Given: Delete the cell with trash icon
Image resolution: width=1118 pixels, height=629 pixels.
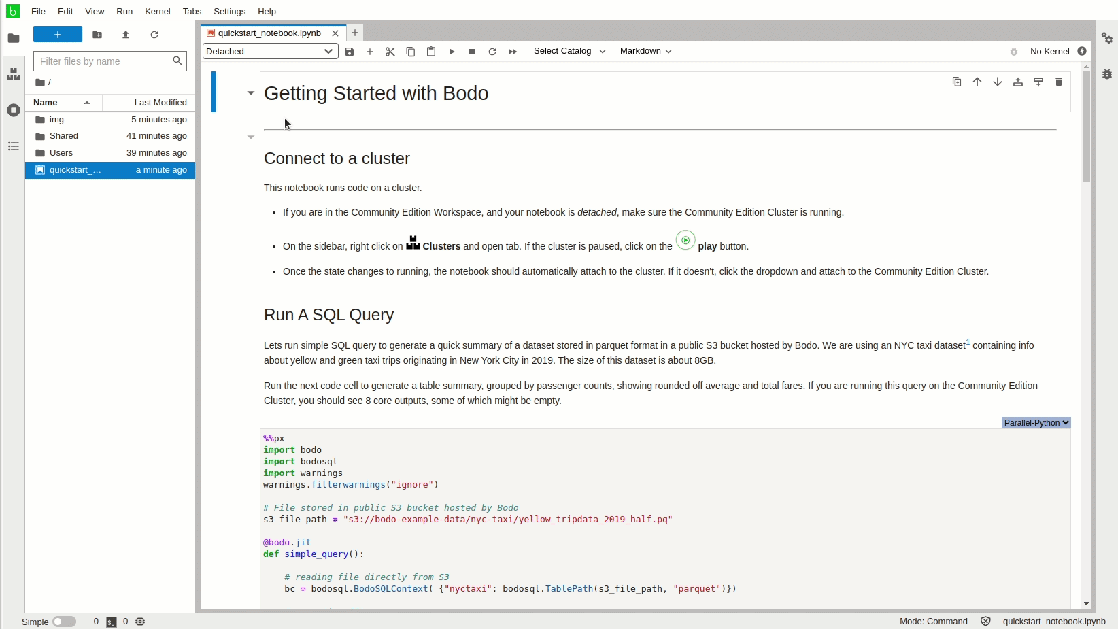Looking at the screenshot, I should coord(1058,82).
